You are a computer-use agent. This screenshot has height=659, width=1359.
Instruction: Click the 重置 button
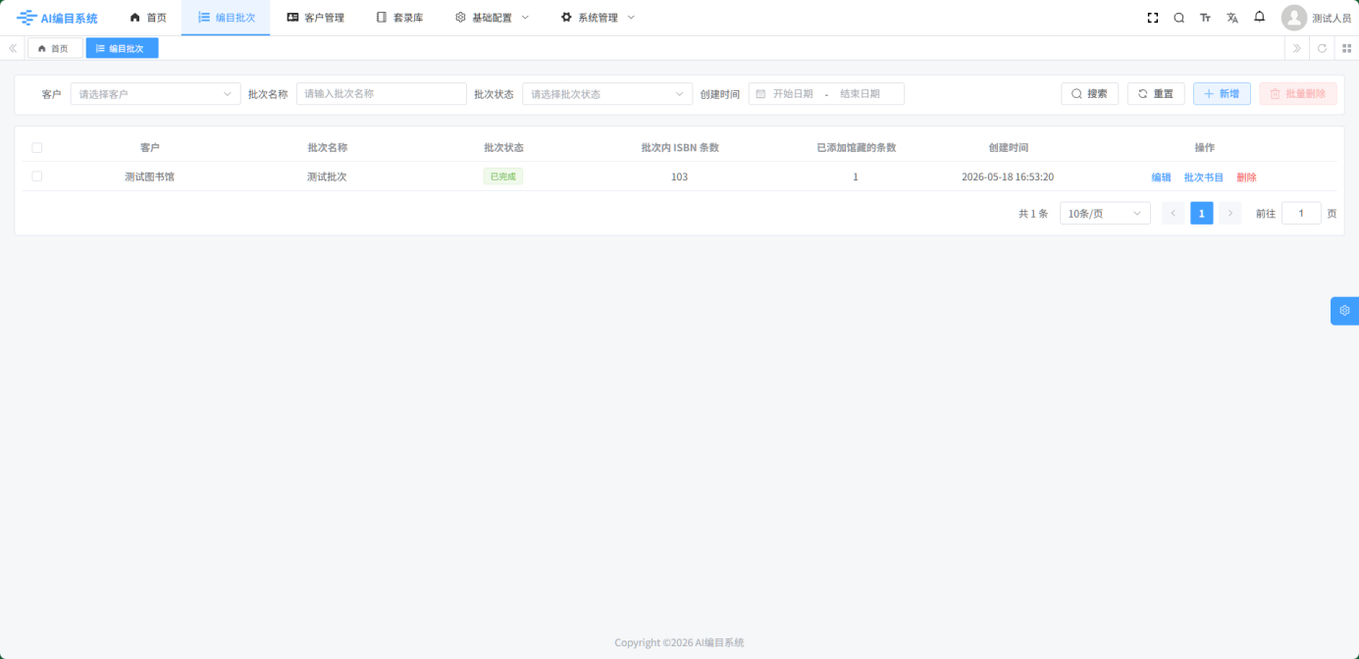[1156, 94]
